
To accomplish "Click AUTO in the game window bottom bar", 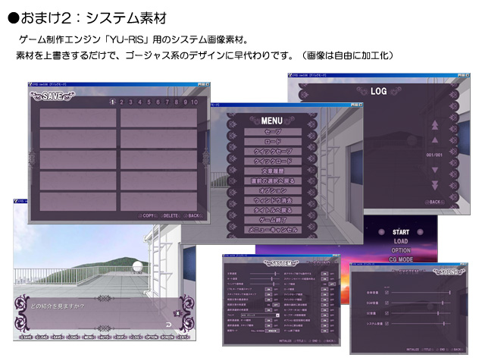I will pyautogui.click(x=105, y=337).
